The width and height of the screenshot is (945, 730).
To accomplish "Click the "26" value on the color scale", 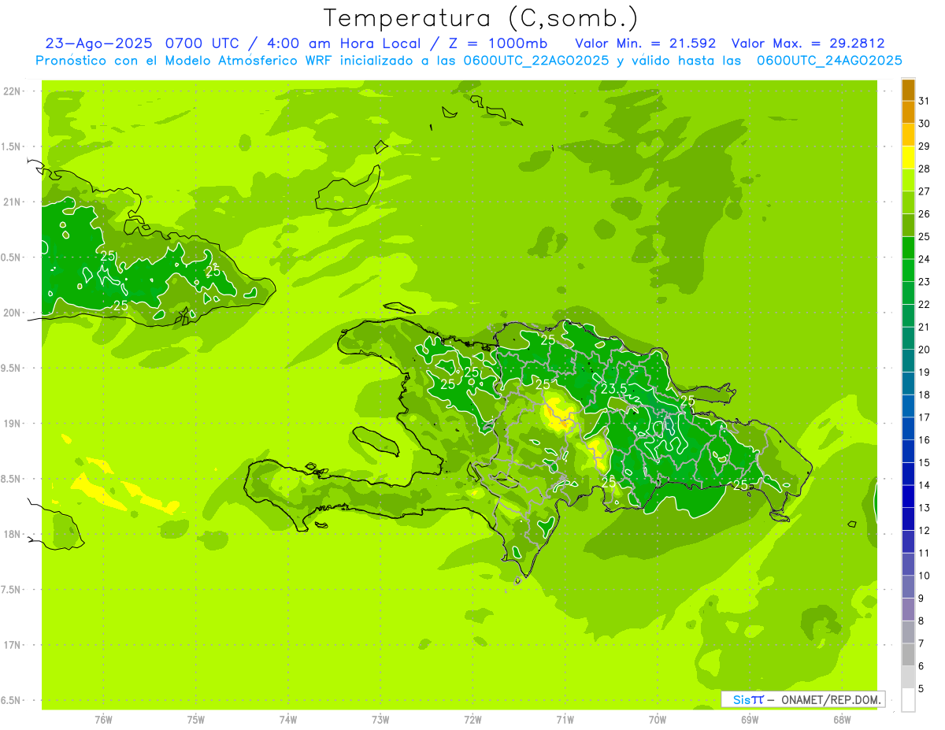I will (x=925, y=213).
